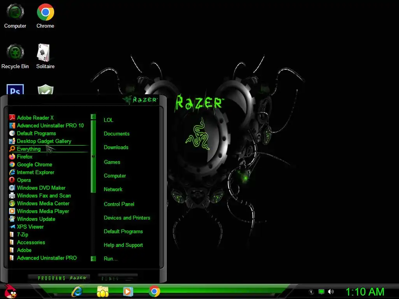Launch the Solitaire desktop shortcut
The image size is (399, 299).
[45, 56]
